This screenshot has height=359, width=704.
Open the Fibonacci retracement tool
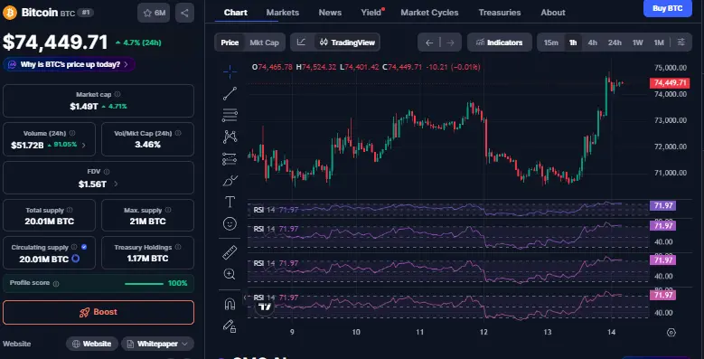point(230,115)
